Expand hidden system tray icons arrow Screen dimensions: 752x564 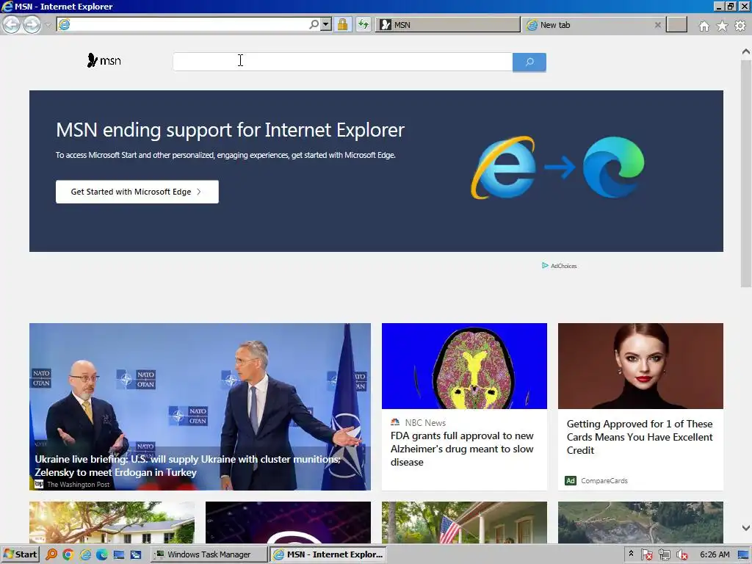pos(631,554)
